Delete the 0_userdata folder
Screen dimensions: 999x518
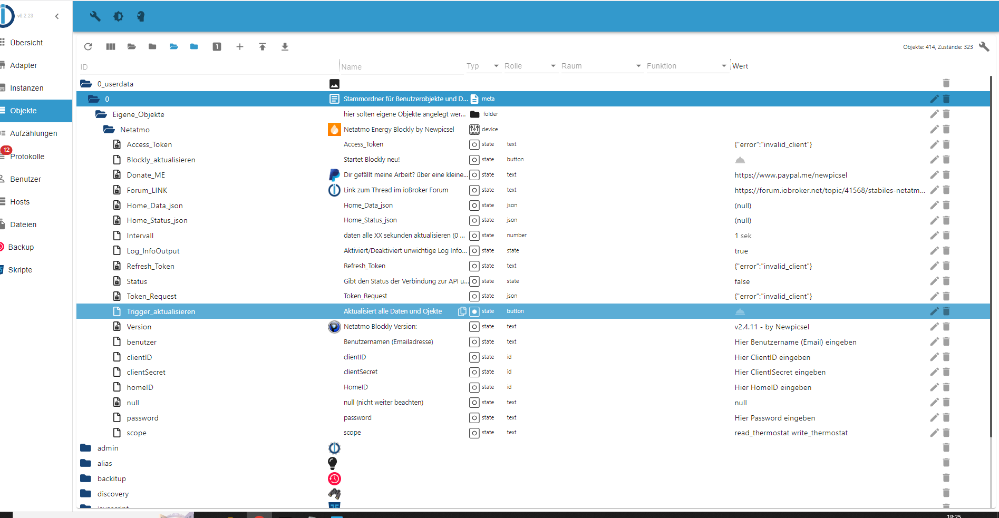(x=946, y=83)
